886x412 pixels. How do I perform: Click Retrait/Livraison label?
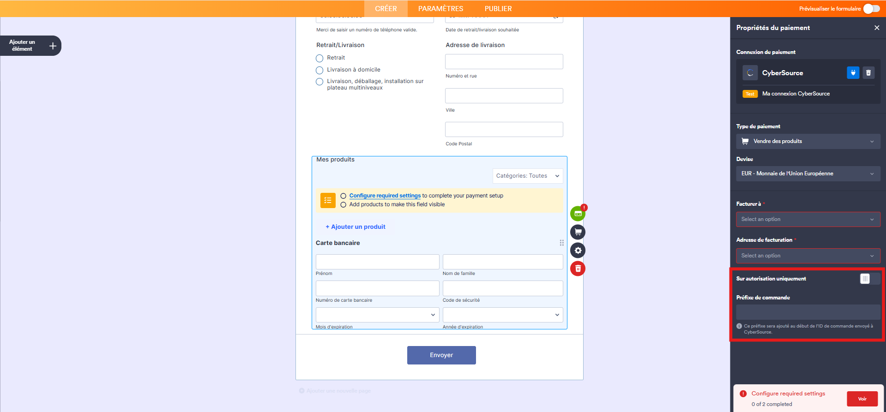click(340, 45)
